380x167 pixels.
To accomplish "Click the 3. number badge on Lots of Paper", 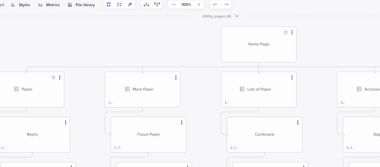I will click(x=226, y=103).
